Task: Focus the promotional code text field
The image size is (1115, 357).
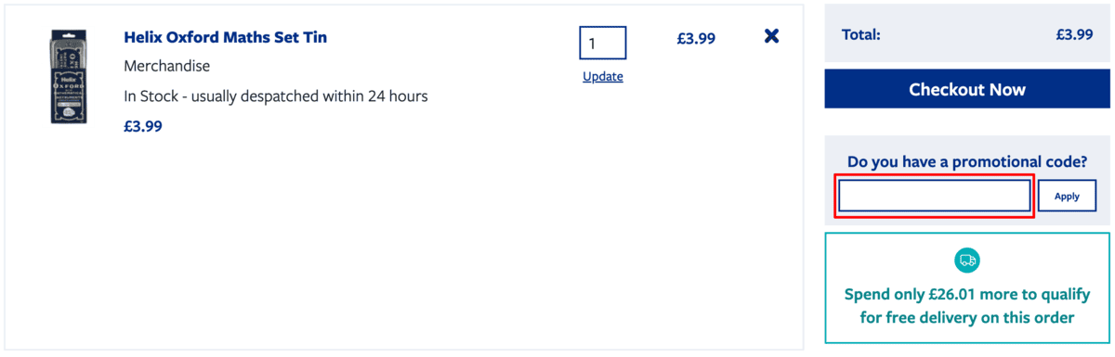Action: tap(935, 196)
